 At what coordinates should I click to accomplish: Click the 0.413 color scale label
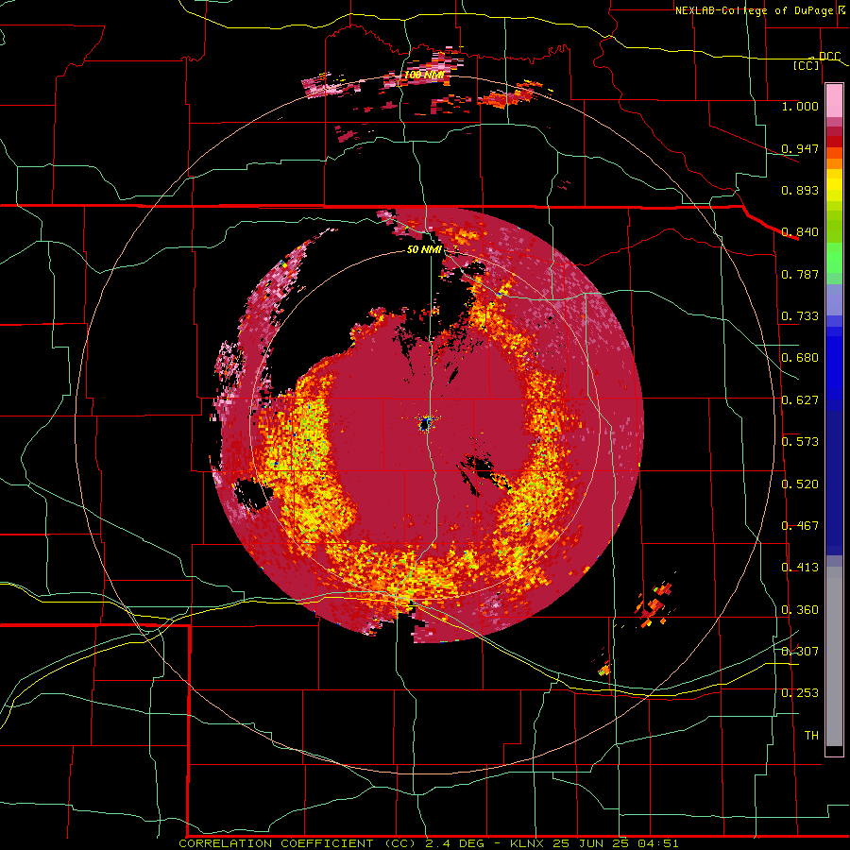pos(800,568)
